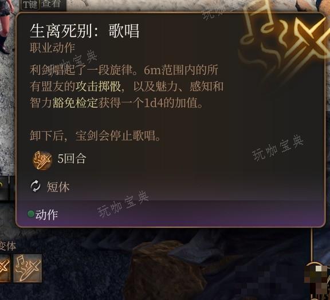Click the 短休 recharge text

tap(58, 187)
